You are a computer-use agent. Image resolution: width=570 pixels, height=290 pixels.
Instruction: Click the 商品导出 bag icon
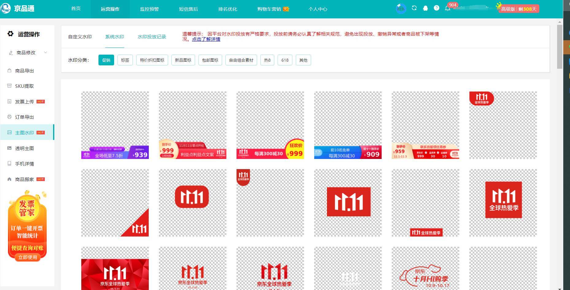(x=9, y=71)
